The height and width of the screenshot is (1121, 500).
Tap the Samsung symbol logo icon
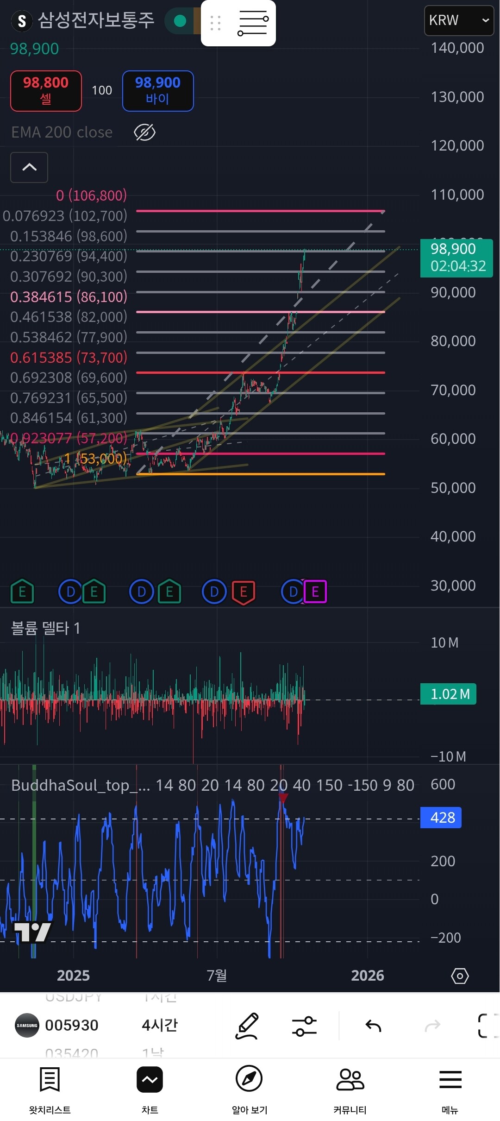(x=21, y=21)
